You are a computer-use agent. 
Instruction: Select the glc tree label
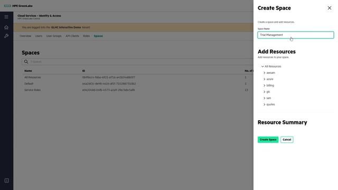pyautogui.click(x=268, y=92)
